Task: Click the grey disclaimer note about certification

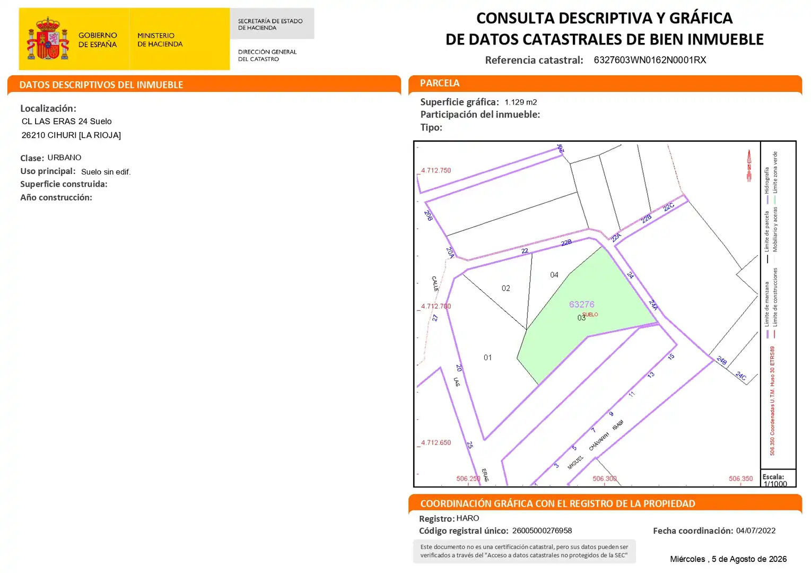Action: pos(524,551)
